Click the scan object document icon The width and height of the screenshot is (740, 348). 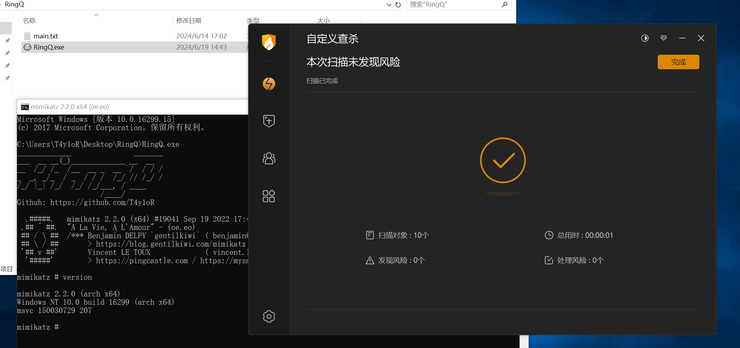tap(370, 235)
